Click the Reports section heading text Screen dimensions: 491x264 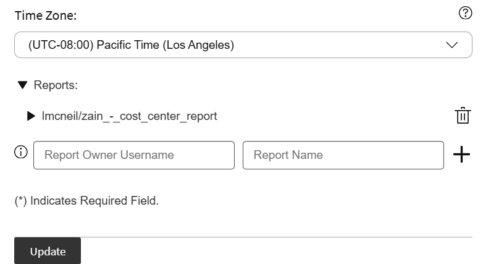tap(56, 85)
